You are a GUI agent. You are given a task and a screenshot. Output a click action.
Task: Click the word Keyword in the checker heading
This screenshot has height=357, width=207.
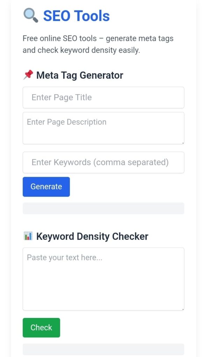click(55, 237)
